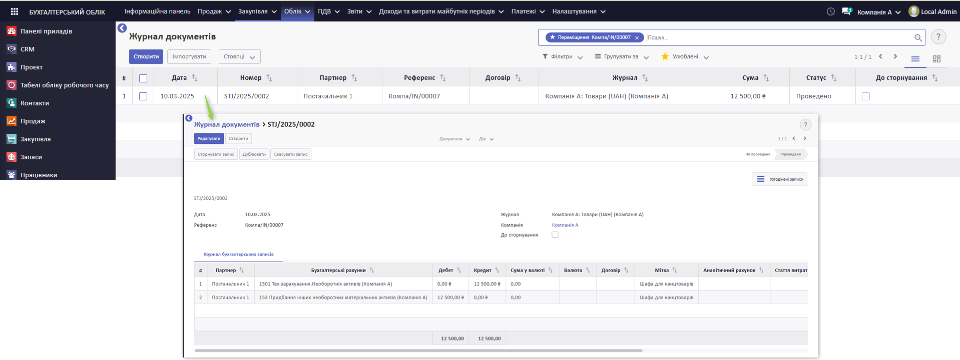Select the Журнал бухгалтерських записів tab
This screenshot has height=360, width=960.
pyautogui.click(x=238, y=254)
